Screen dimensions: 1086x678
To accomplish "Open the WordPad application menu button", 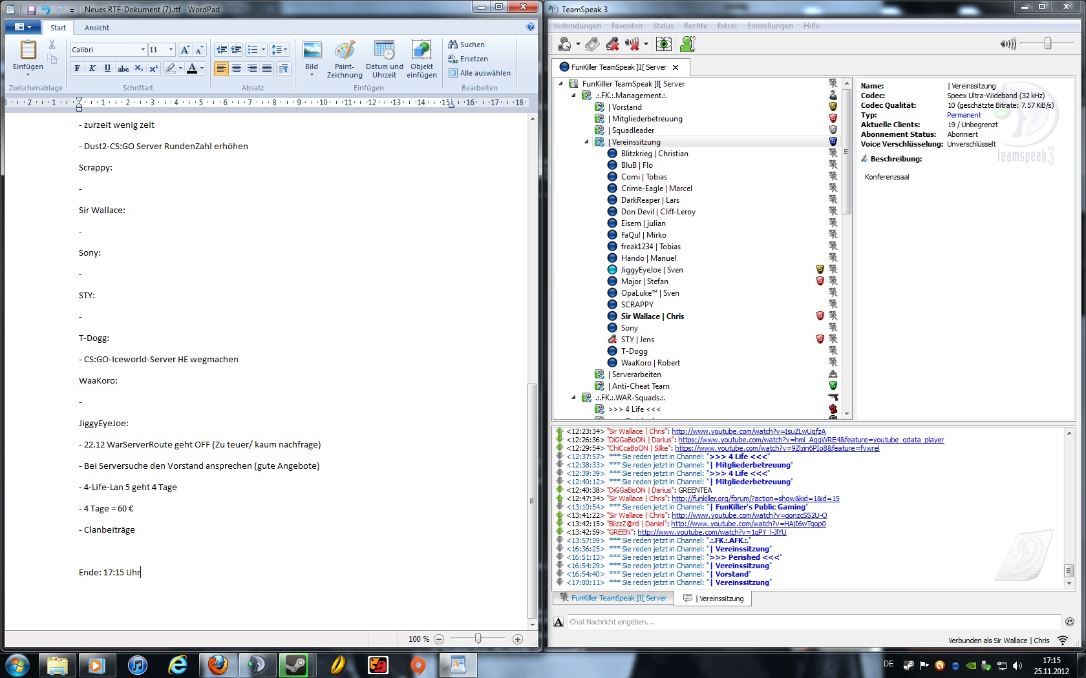I will pyautogui.click(x=23, y=27).
